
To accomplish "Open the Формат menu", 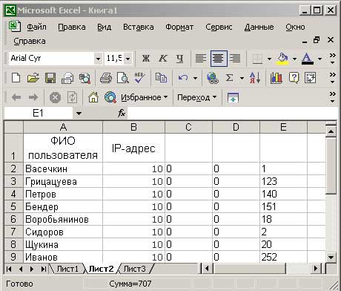I will 179,27.
